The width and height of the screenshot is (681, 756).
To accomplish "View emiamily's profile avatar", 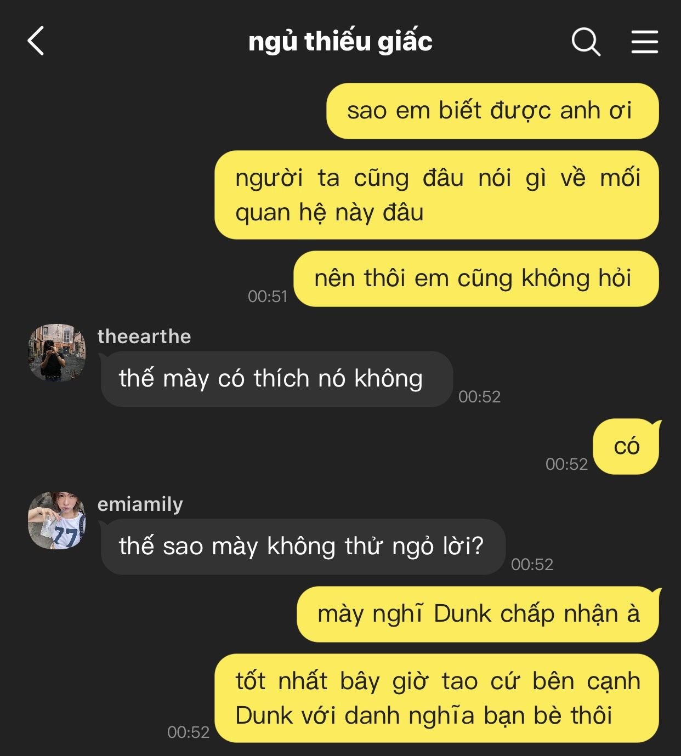I will click(x=56, y=520).
